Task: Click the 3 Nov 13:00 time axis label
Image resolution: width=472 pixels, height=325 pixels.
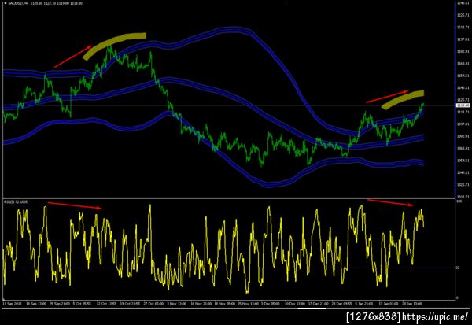Action: pos(177,304)
